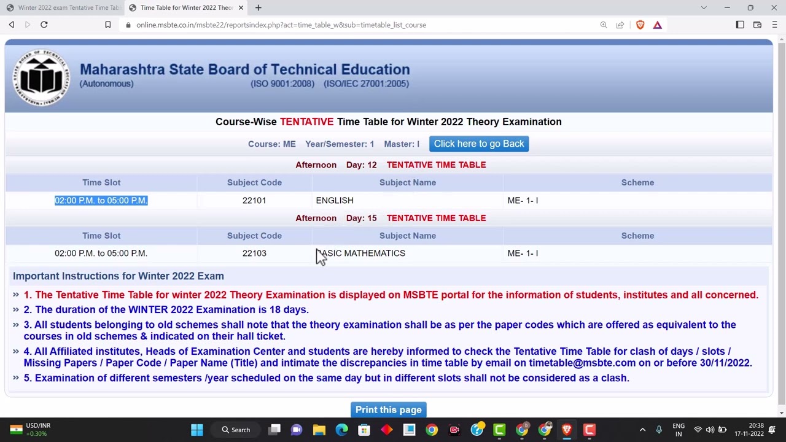Reload the current MSBTE page
786x442 pixels.
pos(44,25)
